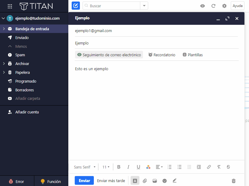
Task: Open the search options dropdown arrow
Action: pos(144,6)
